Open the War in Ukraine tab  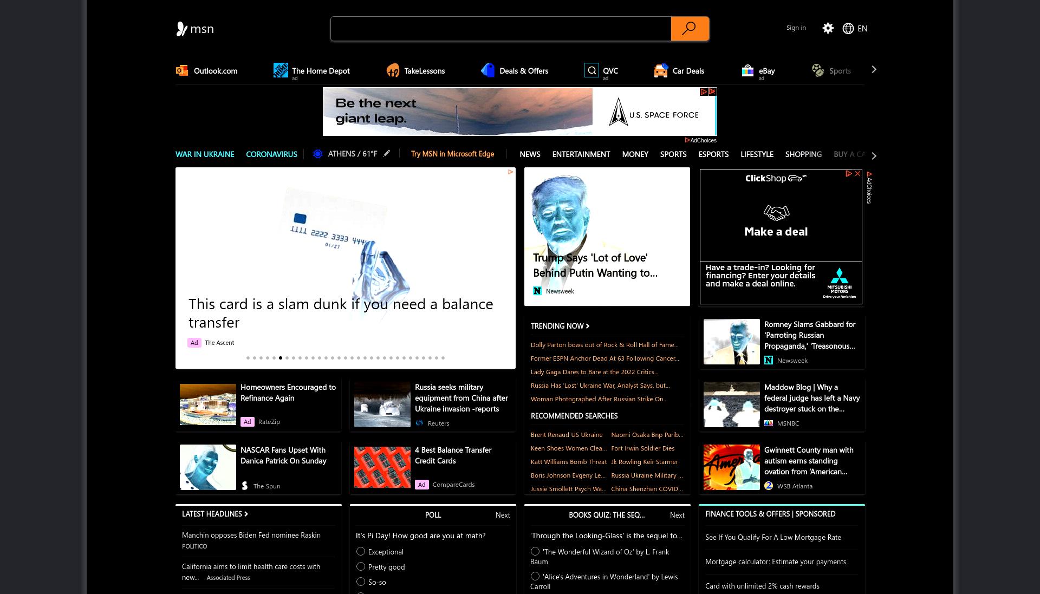205,154
